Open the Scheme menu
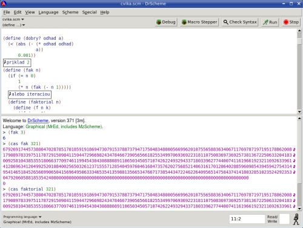This screenshot has width=303, height=228. click(x=70, y=12)
